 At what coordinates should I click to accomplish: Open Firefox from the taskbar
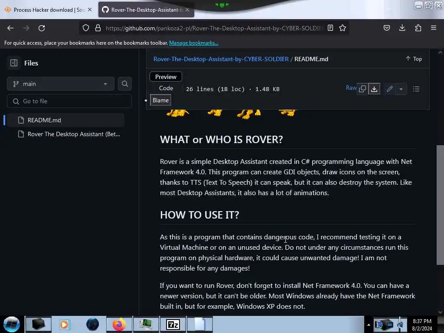(x=119, y=324)
